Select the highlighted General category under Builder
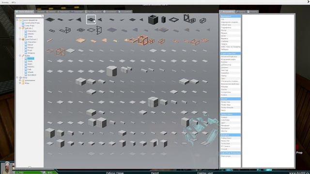This screenshot has width=310, height=174. coord(31,58)
